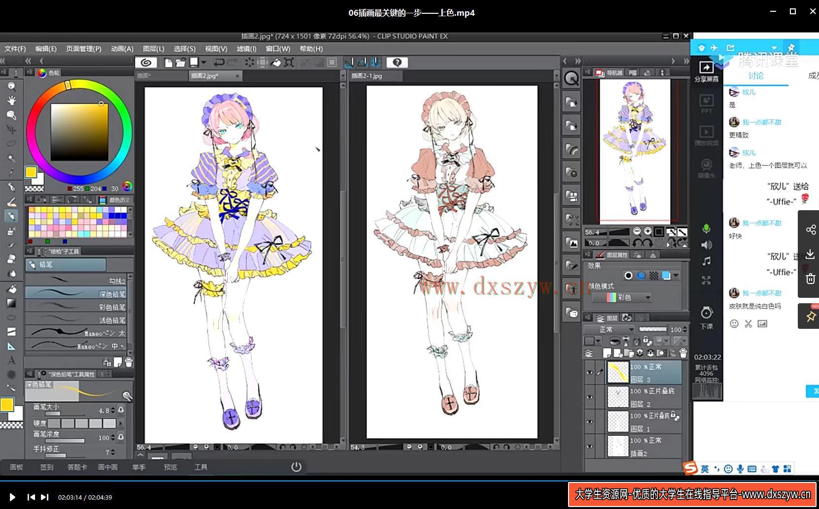This screenshot has width=819, height=509.
Task: Select the Fill bucket tool
Action: point(11,289)
